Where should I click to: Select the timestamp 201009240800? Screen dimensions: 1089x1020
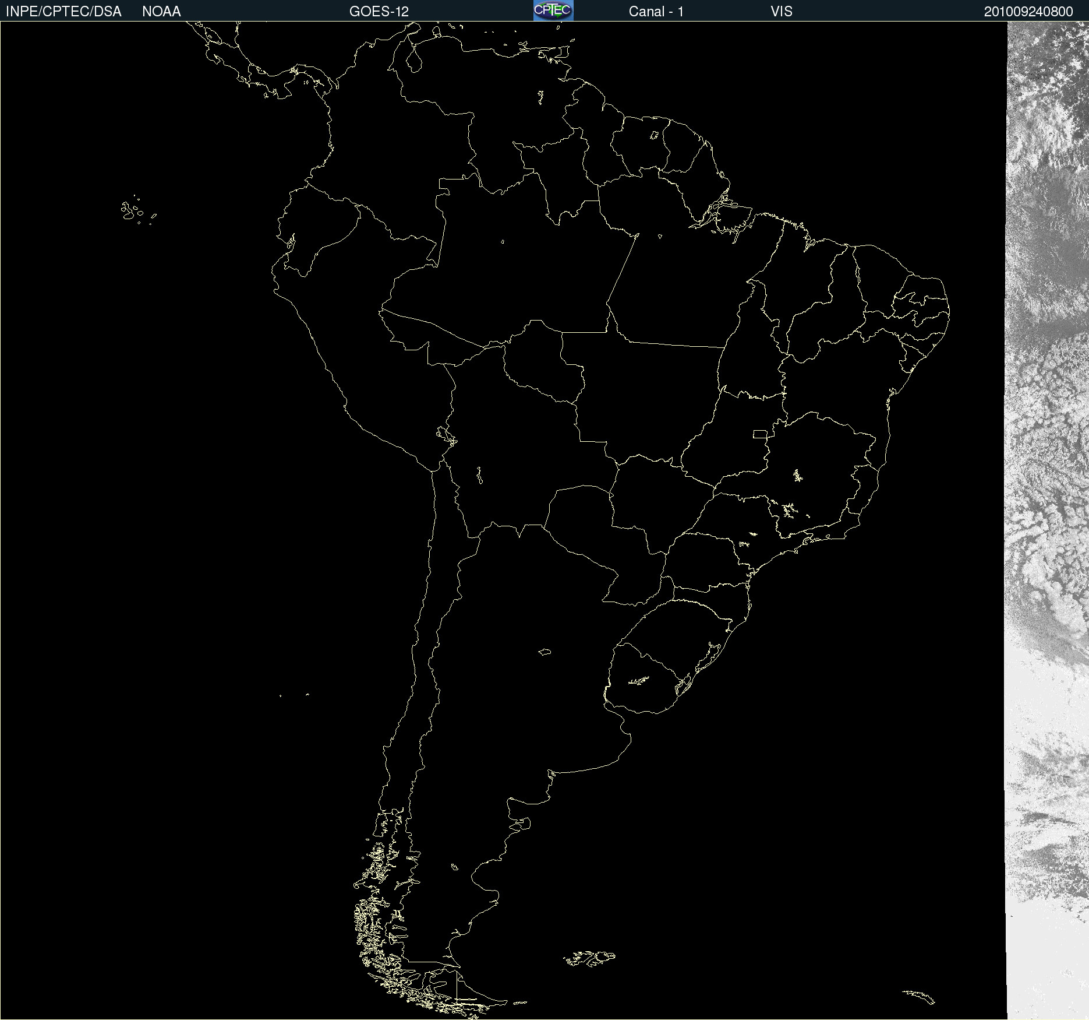pyautogui.click(x=1028, y=12)
